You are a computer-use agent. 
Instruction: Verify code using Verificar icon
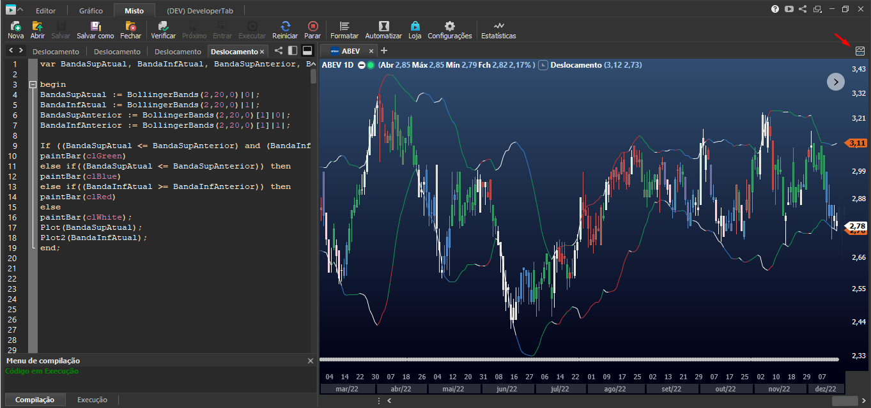[163, 27]
